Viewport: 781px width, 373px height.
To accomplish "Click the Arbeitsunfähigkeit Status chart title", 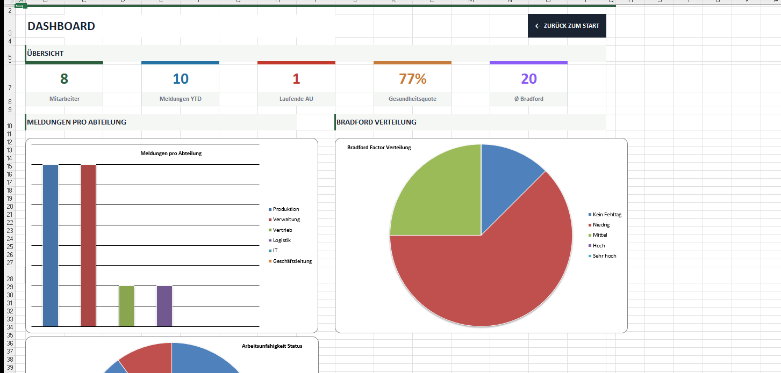I will pos(272,346).
